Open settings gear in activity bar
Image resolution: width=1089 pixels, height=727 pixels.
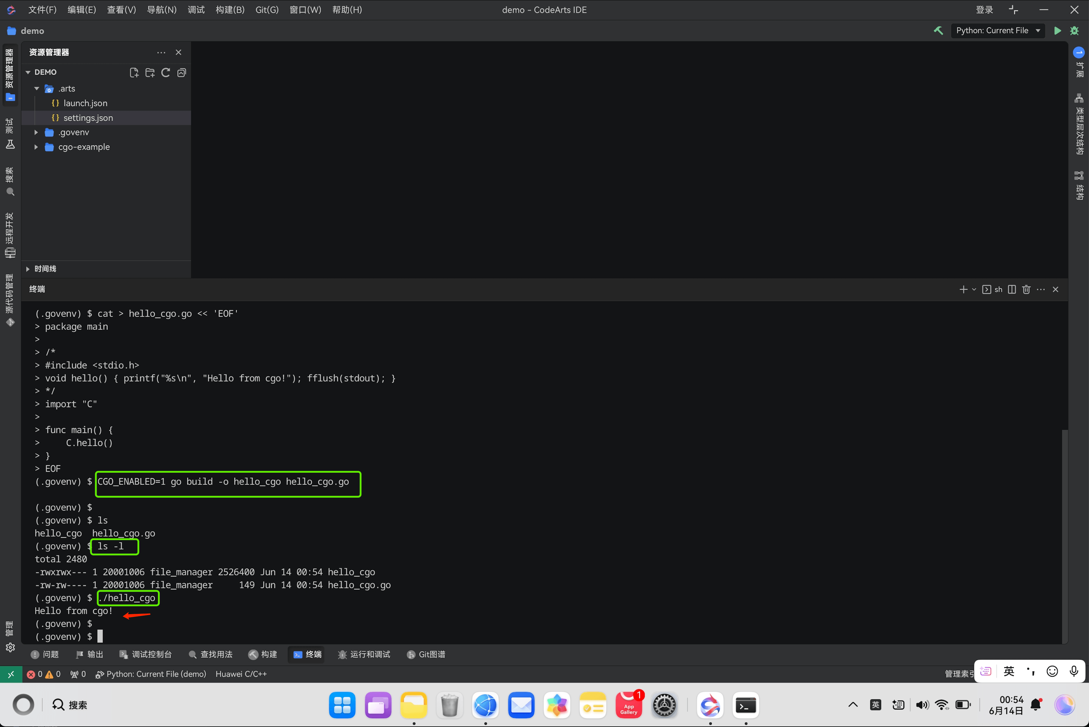[x=10, y=647]
